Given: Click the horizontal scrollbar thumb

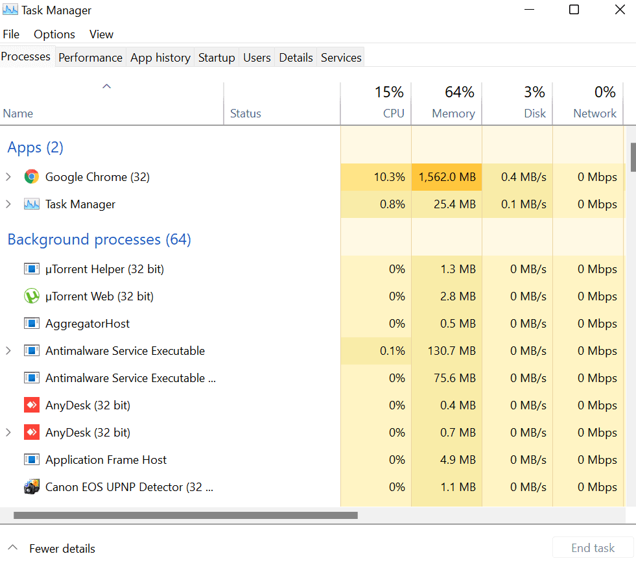Looking at the screenshot, I should 185,516.
